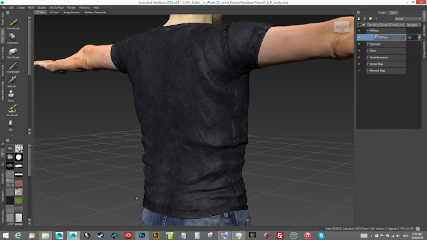The image size is (427, 240).
Task: Open Adobe Bridge from the taskbar
Action: pos(155,235)
